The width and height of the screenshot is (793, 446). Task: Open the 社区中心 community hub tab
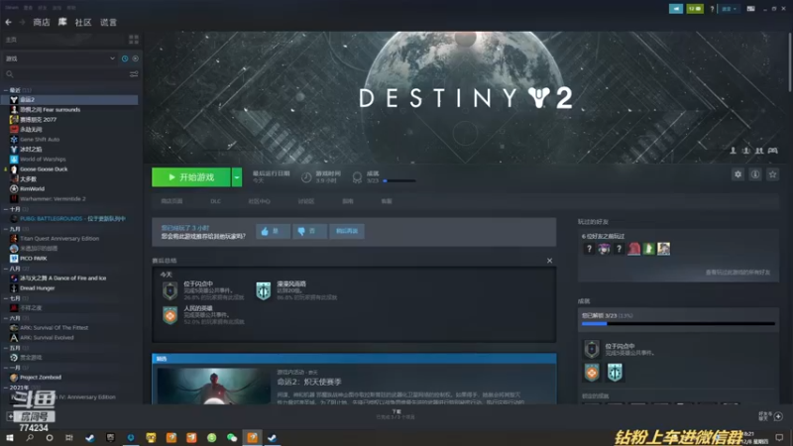(x=260, y=201)
